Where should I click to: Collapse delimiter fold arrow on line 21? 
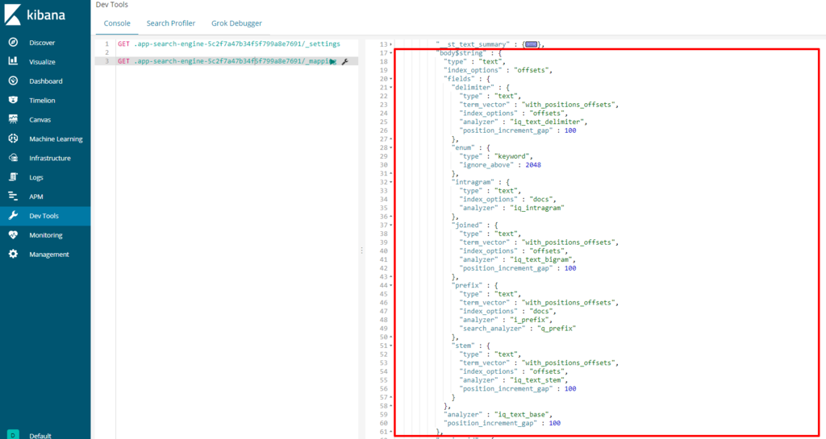tap(390, 87)
